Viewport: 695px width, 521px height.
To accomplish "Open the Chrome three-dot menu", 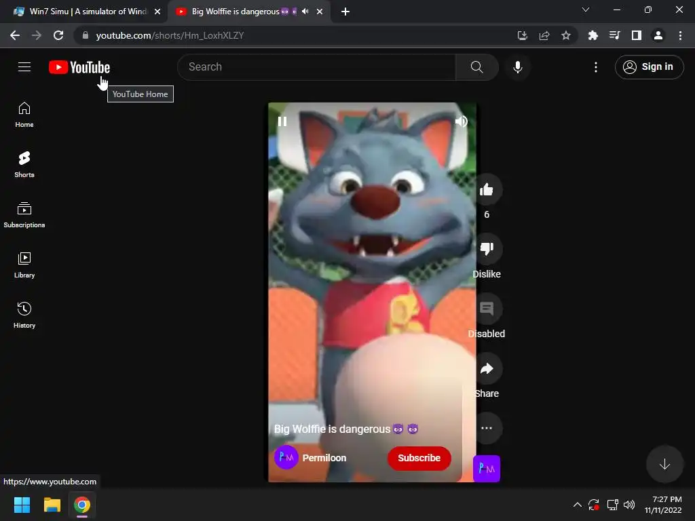I will coord(680,35).
